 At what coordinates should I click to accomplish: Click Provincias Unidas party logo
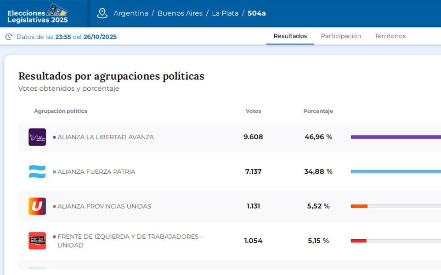click(x=37, y=206)
